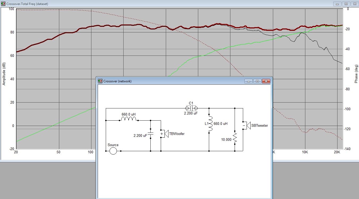The image size is (359, 199).
Task: Close the Total Freq dataset window
Action: pos(355,4)
